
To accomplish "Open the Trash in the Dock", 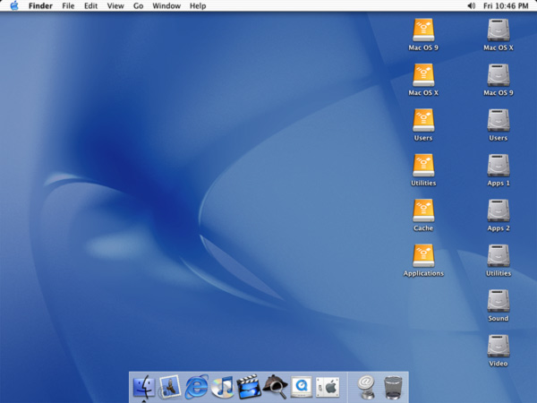I will pos(393,387).
